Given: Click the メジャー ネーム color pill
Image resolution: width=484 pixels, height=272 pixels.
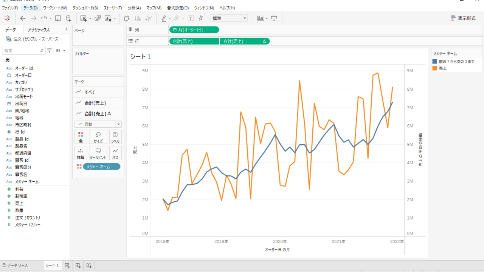Looking at the screenshot, I should pos(102,167).
